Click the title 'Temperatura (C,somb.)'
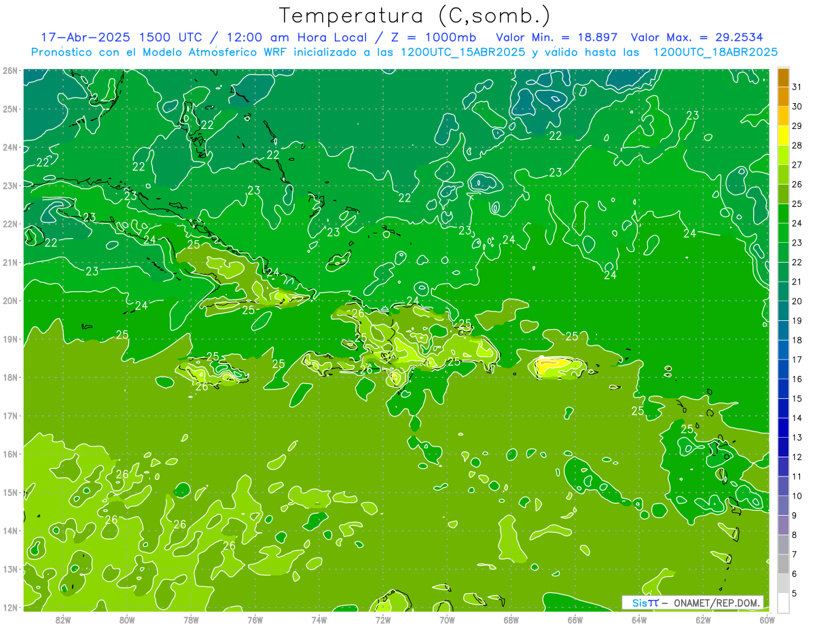 [x=415, y=16]
